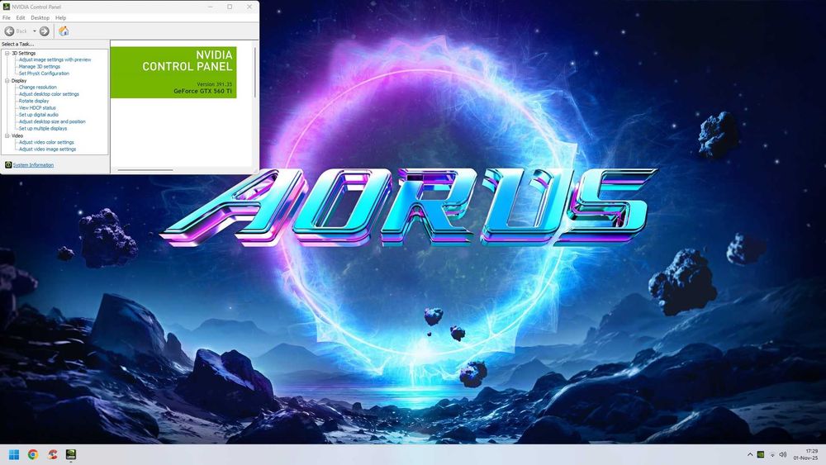Click the Display category label
The width and height of the screenshot is (826, 465).
pyautogui.click(x=19, y=81)
